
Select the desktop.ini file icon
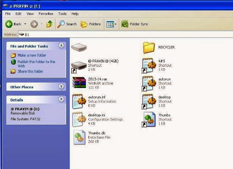(79, 119)
